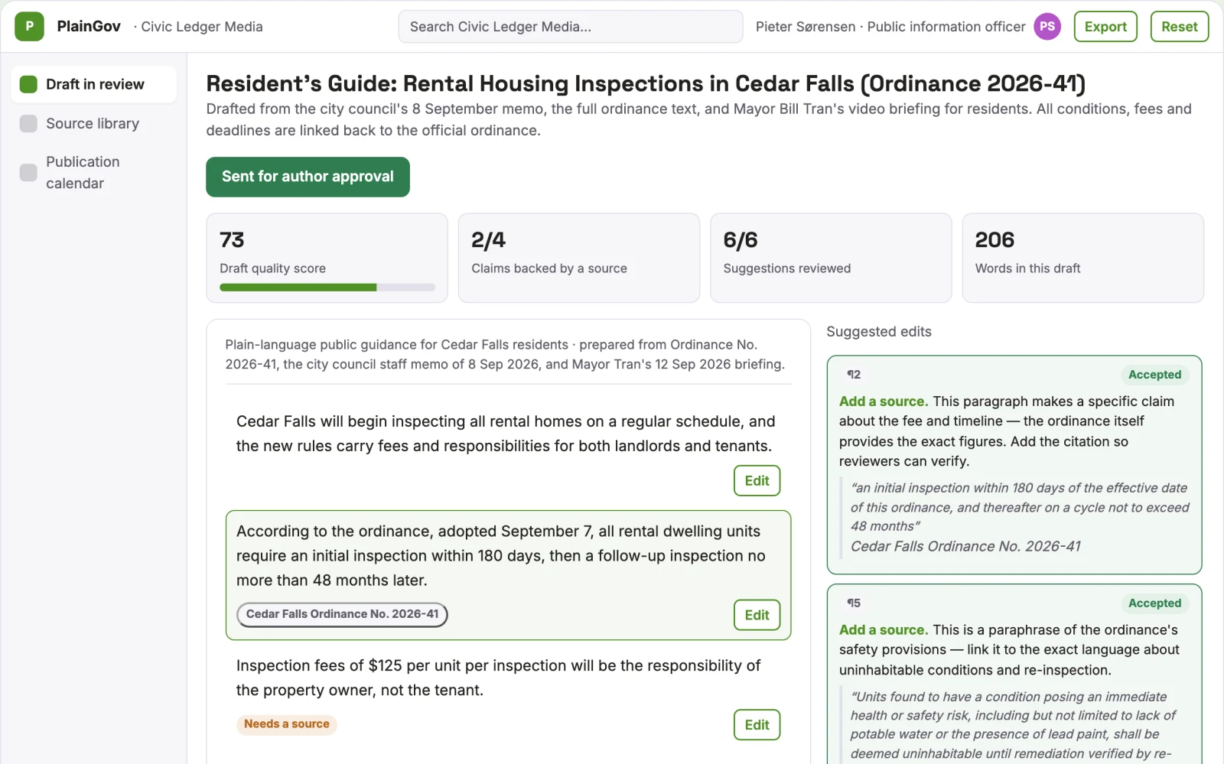Edit the inspection fees paragraph
The image size is (1224, 764).
(757, 725)
